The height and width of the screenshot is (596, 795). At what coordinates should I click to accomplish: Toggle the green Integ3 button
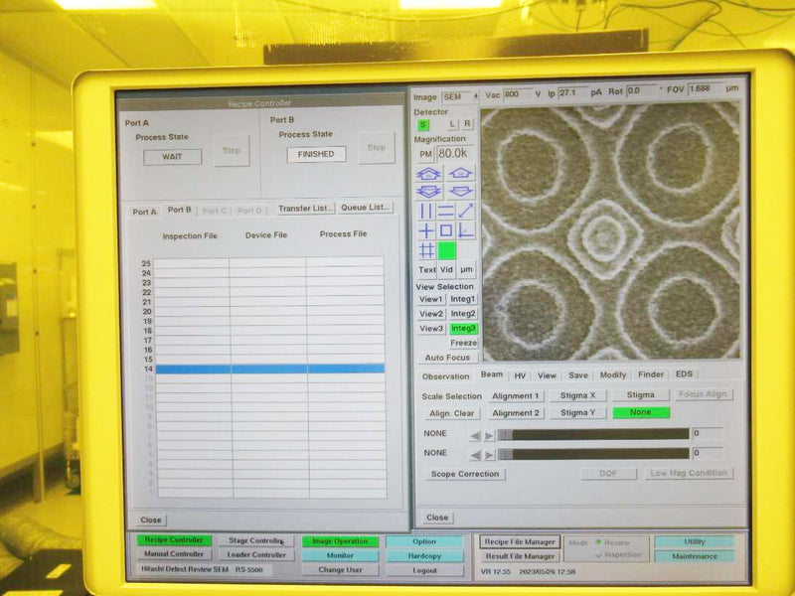tap(463, 329)
